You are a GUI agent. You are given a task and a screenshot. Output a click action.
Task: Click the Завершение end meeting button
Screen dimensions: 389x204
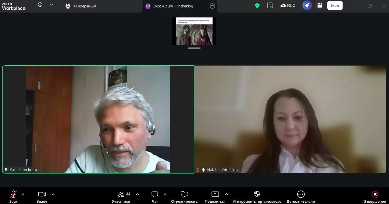point(375,196)
